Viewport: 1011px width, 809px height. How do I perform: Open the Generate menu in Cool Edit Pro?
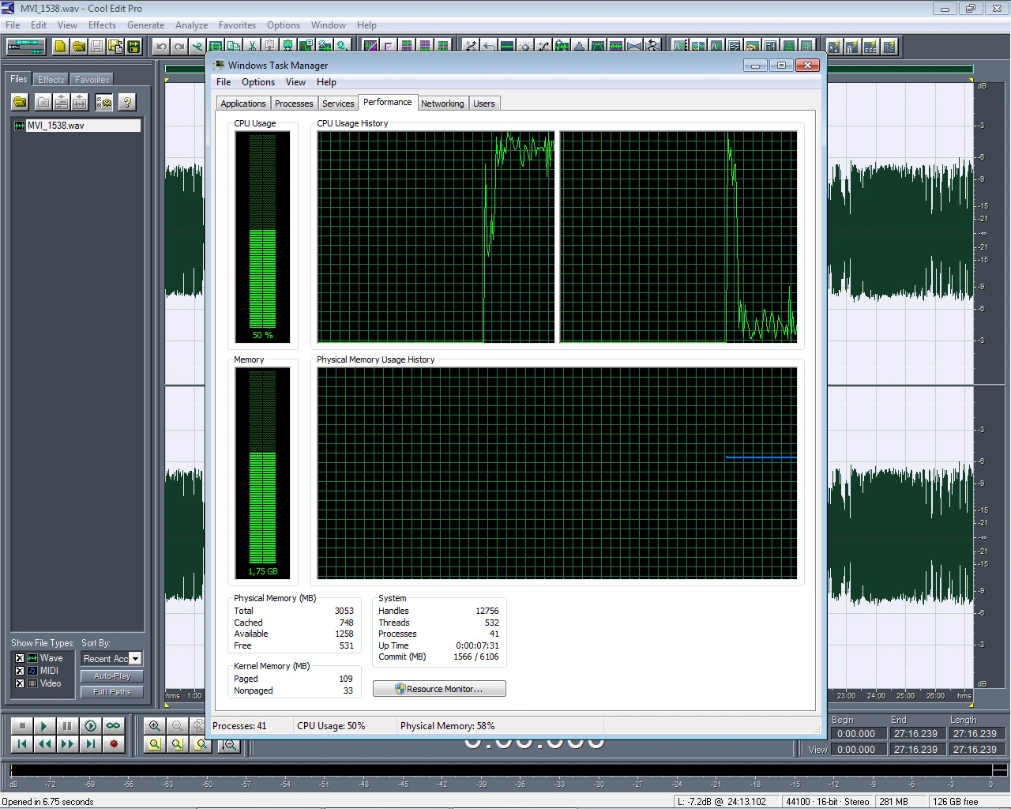tap(145, 25)
